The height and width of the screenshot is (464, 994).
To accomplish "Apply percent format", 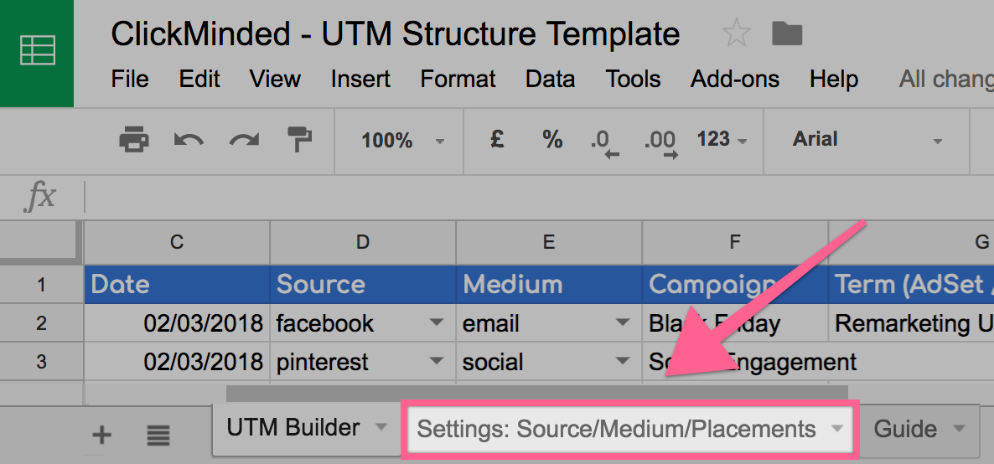I will pyautogui.click(x=551, y=139).
